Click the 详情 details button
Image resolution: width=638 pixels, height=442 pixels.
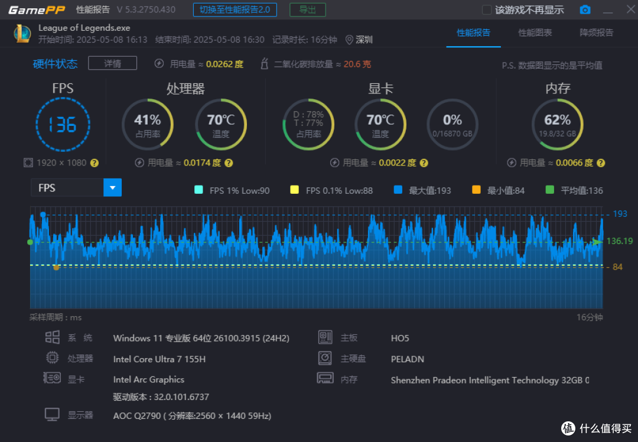coord(112,63)
